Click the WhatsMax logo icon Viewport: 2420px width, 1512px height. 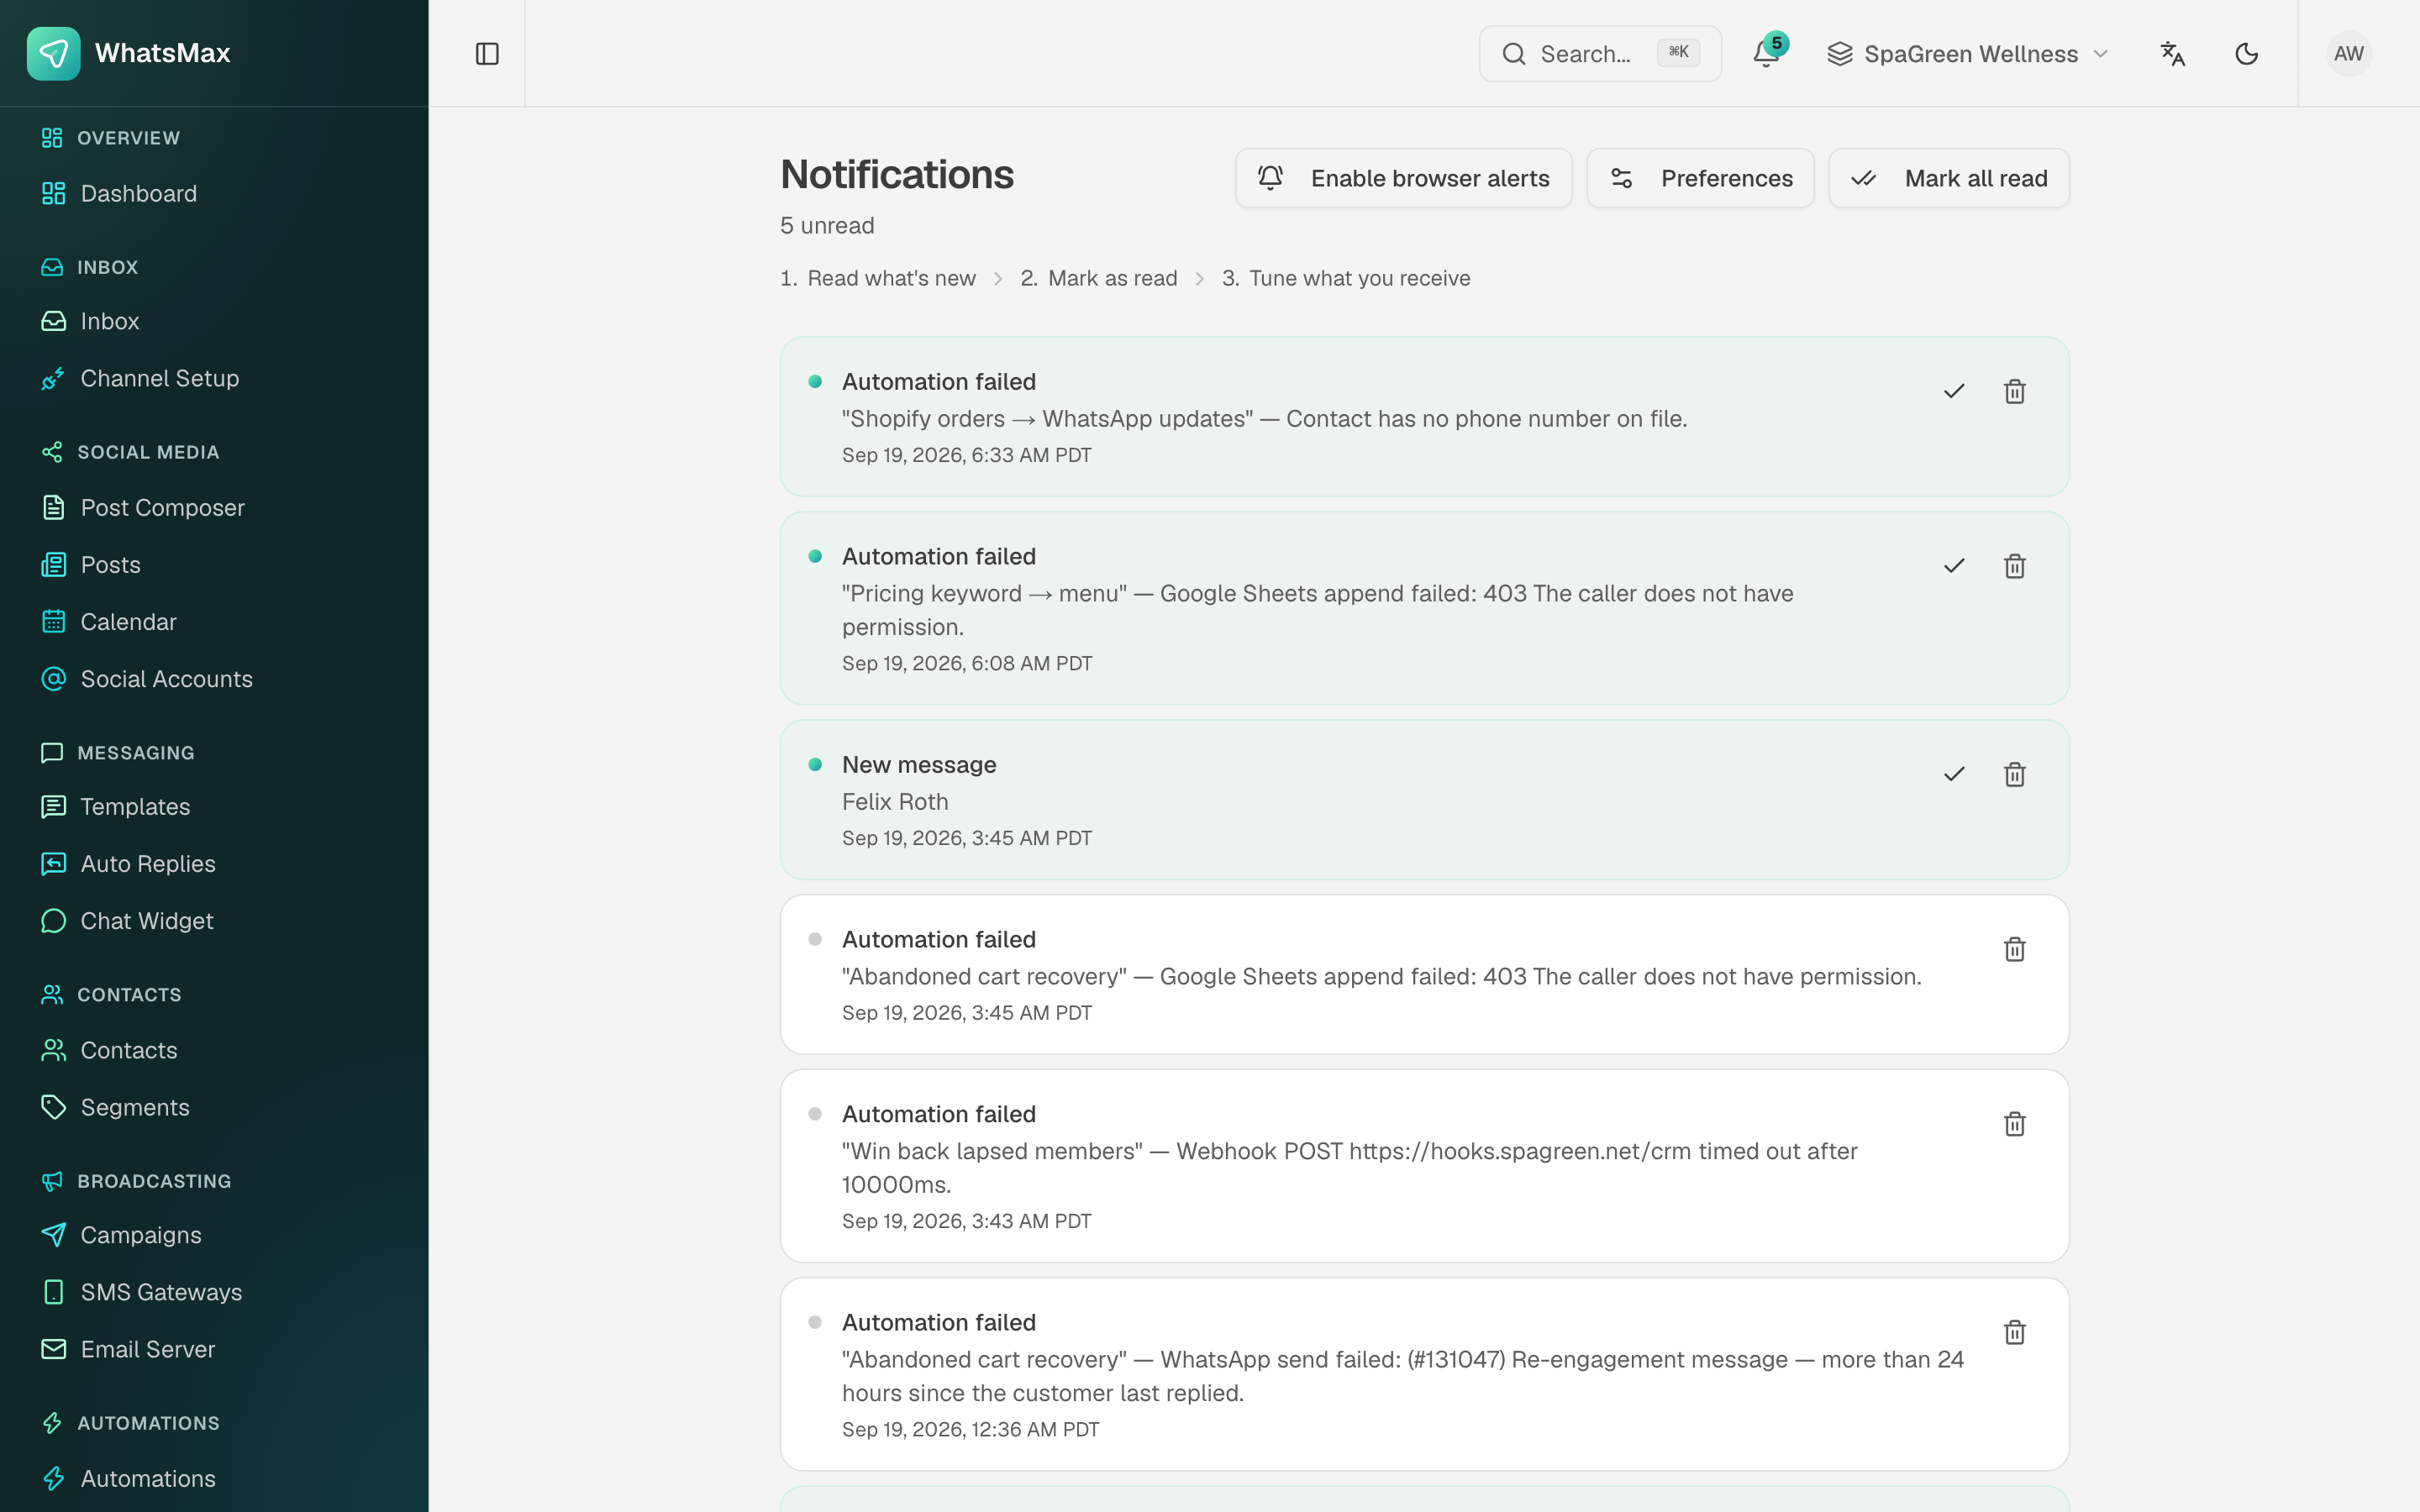53,53
